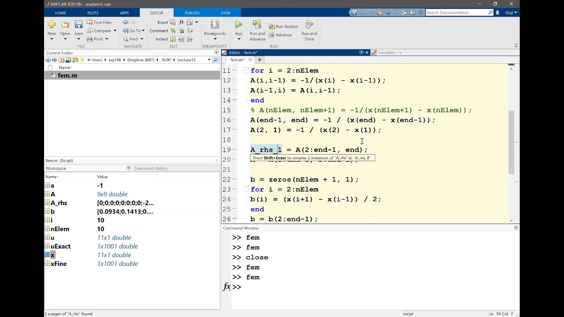Expand the Compare dropdown arrow
This screenshot has width=564, height=317.
(x=115, y=30)
